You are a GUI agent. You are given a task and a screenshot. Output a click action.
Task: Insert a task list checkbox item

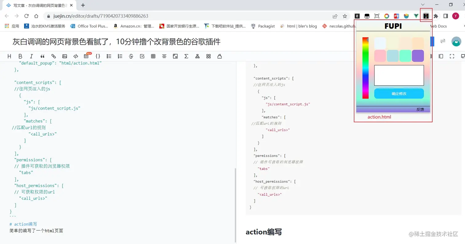coord(142,56)
